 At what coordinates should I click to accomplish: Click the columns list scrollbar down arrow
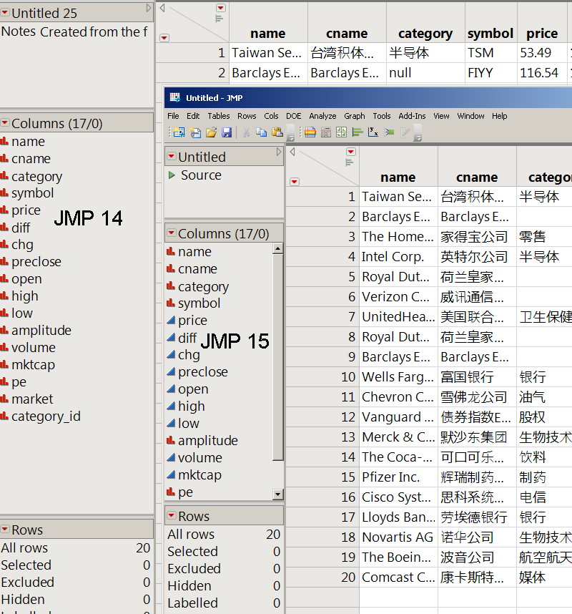tap(277, 494)
